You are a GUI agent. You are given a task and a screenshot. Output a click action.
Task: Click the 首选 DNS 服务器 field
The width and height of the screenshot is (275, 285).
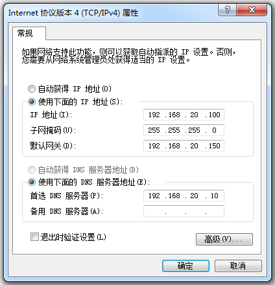[x=184, y=196]
